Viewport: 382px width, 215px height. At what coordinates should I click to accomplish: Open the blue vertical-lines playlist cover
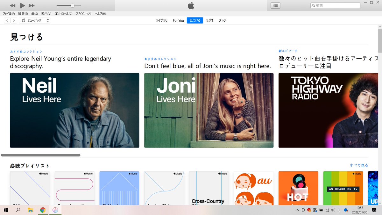119,188
